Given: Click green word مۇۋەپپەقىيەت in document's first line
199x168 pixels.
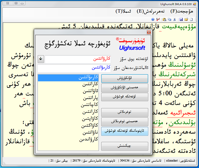Looking at the screenshot, I should point(179,27).
